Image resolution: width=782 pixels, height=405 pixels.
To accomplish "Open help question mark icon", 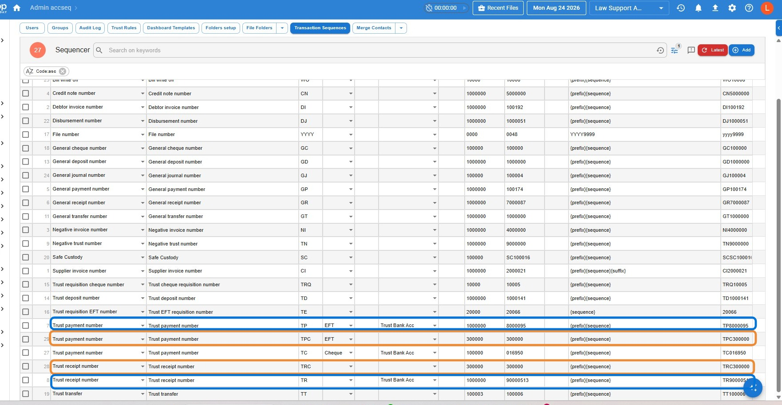I will pyautogui.click(x=749, y=8).
